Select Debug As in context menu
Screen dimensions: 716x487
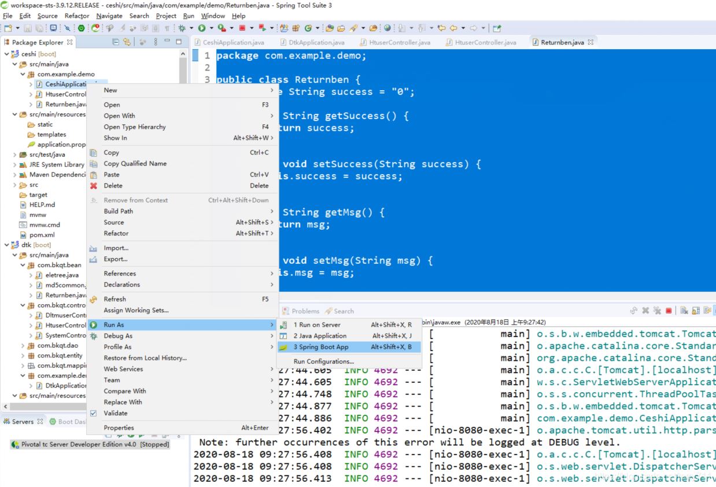(118, 336)
